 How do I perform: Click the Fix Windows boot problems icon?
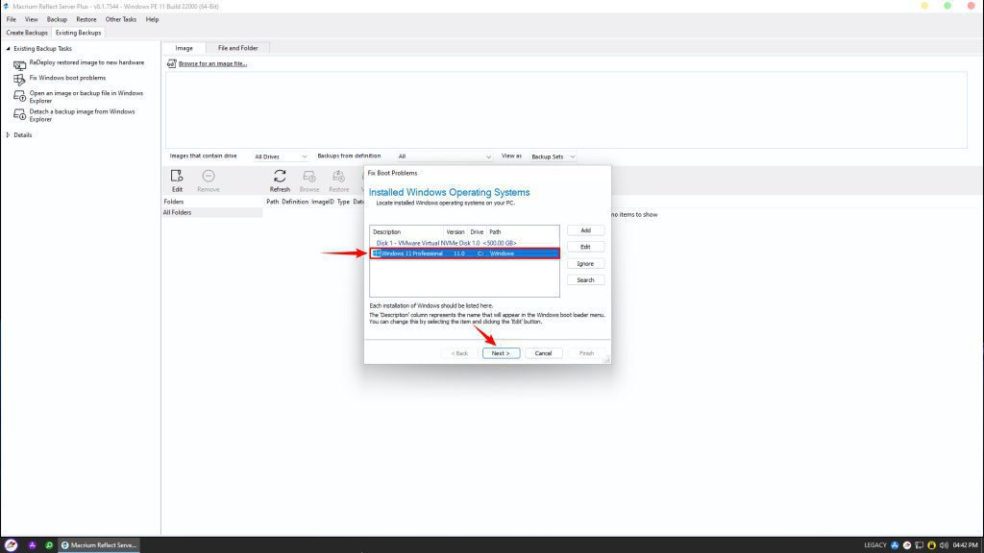point(19,80)
